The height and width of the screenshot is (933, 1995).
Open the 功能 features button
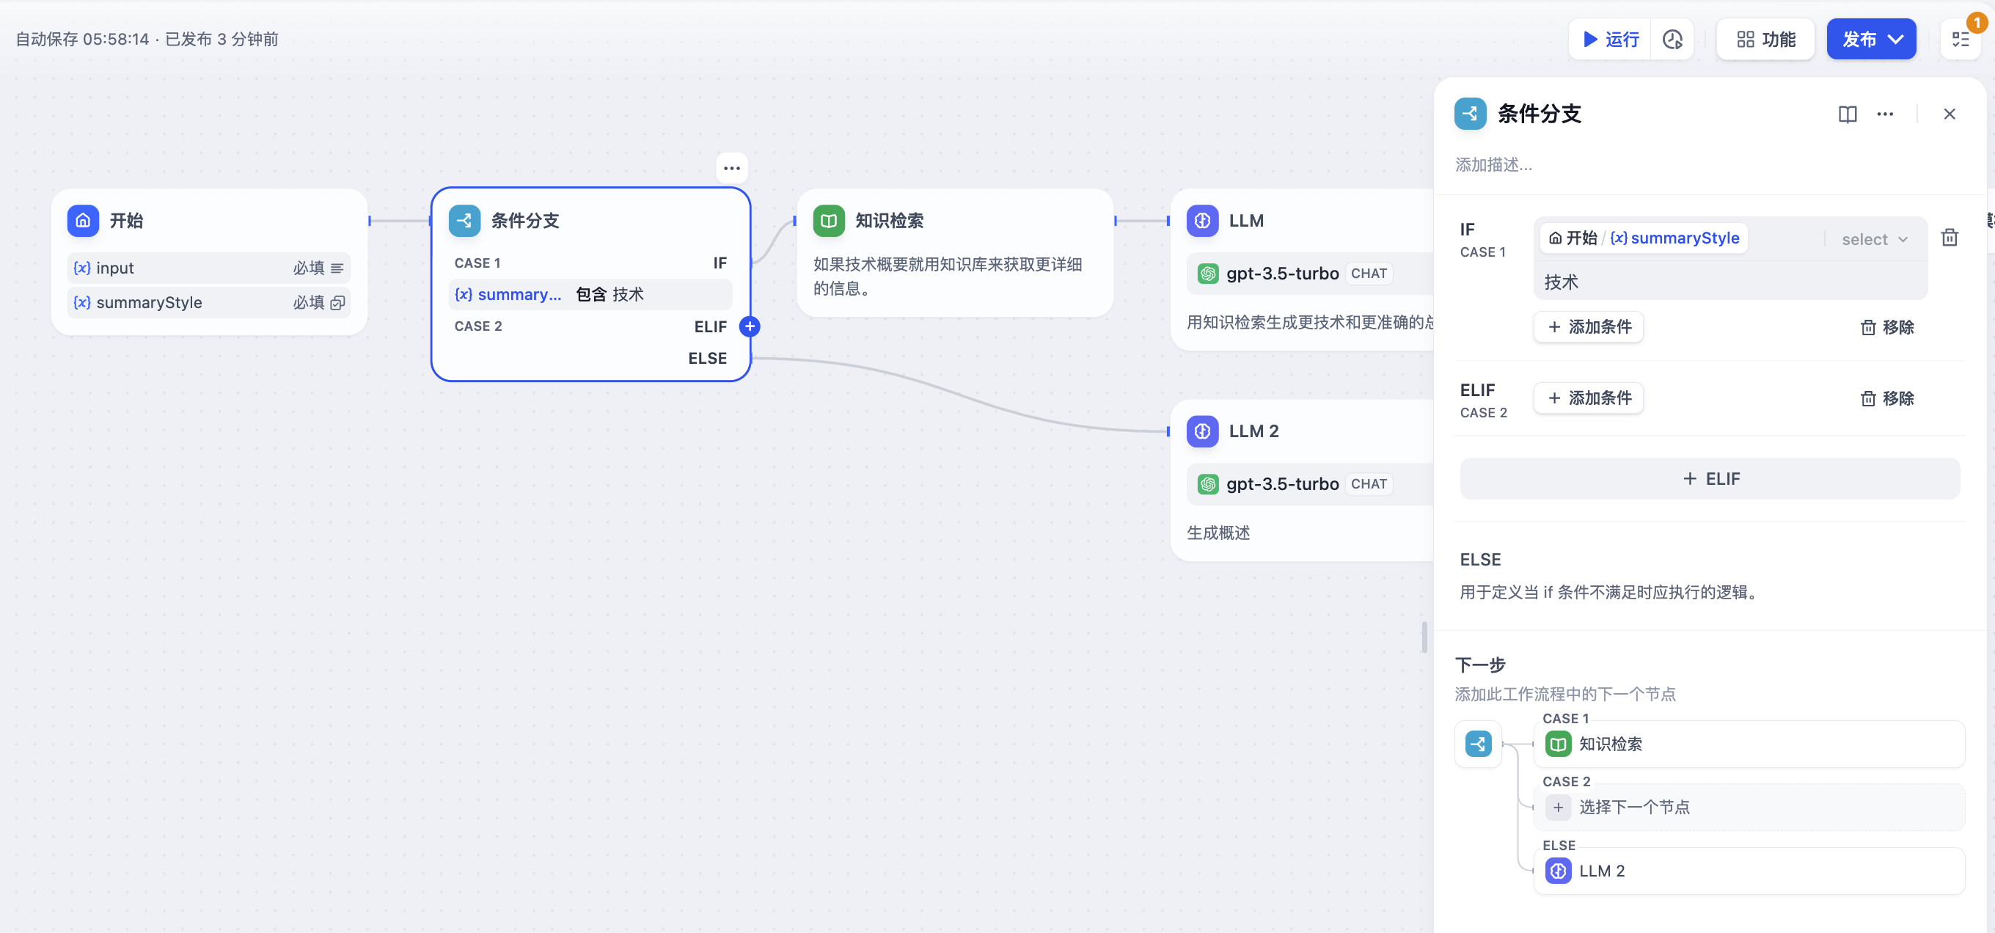pyautogui.click(x=1765, y=40)
